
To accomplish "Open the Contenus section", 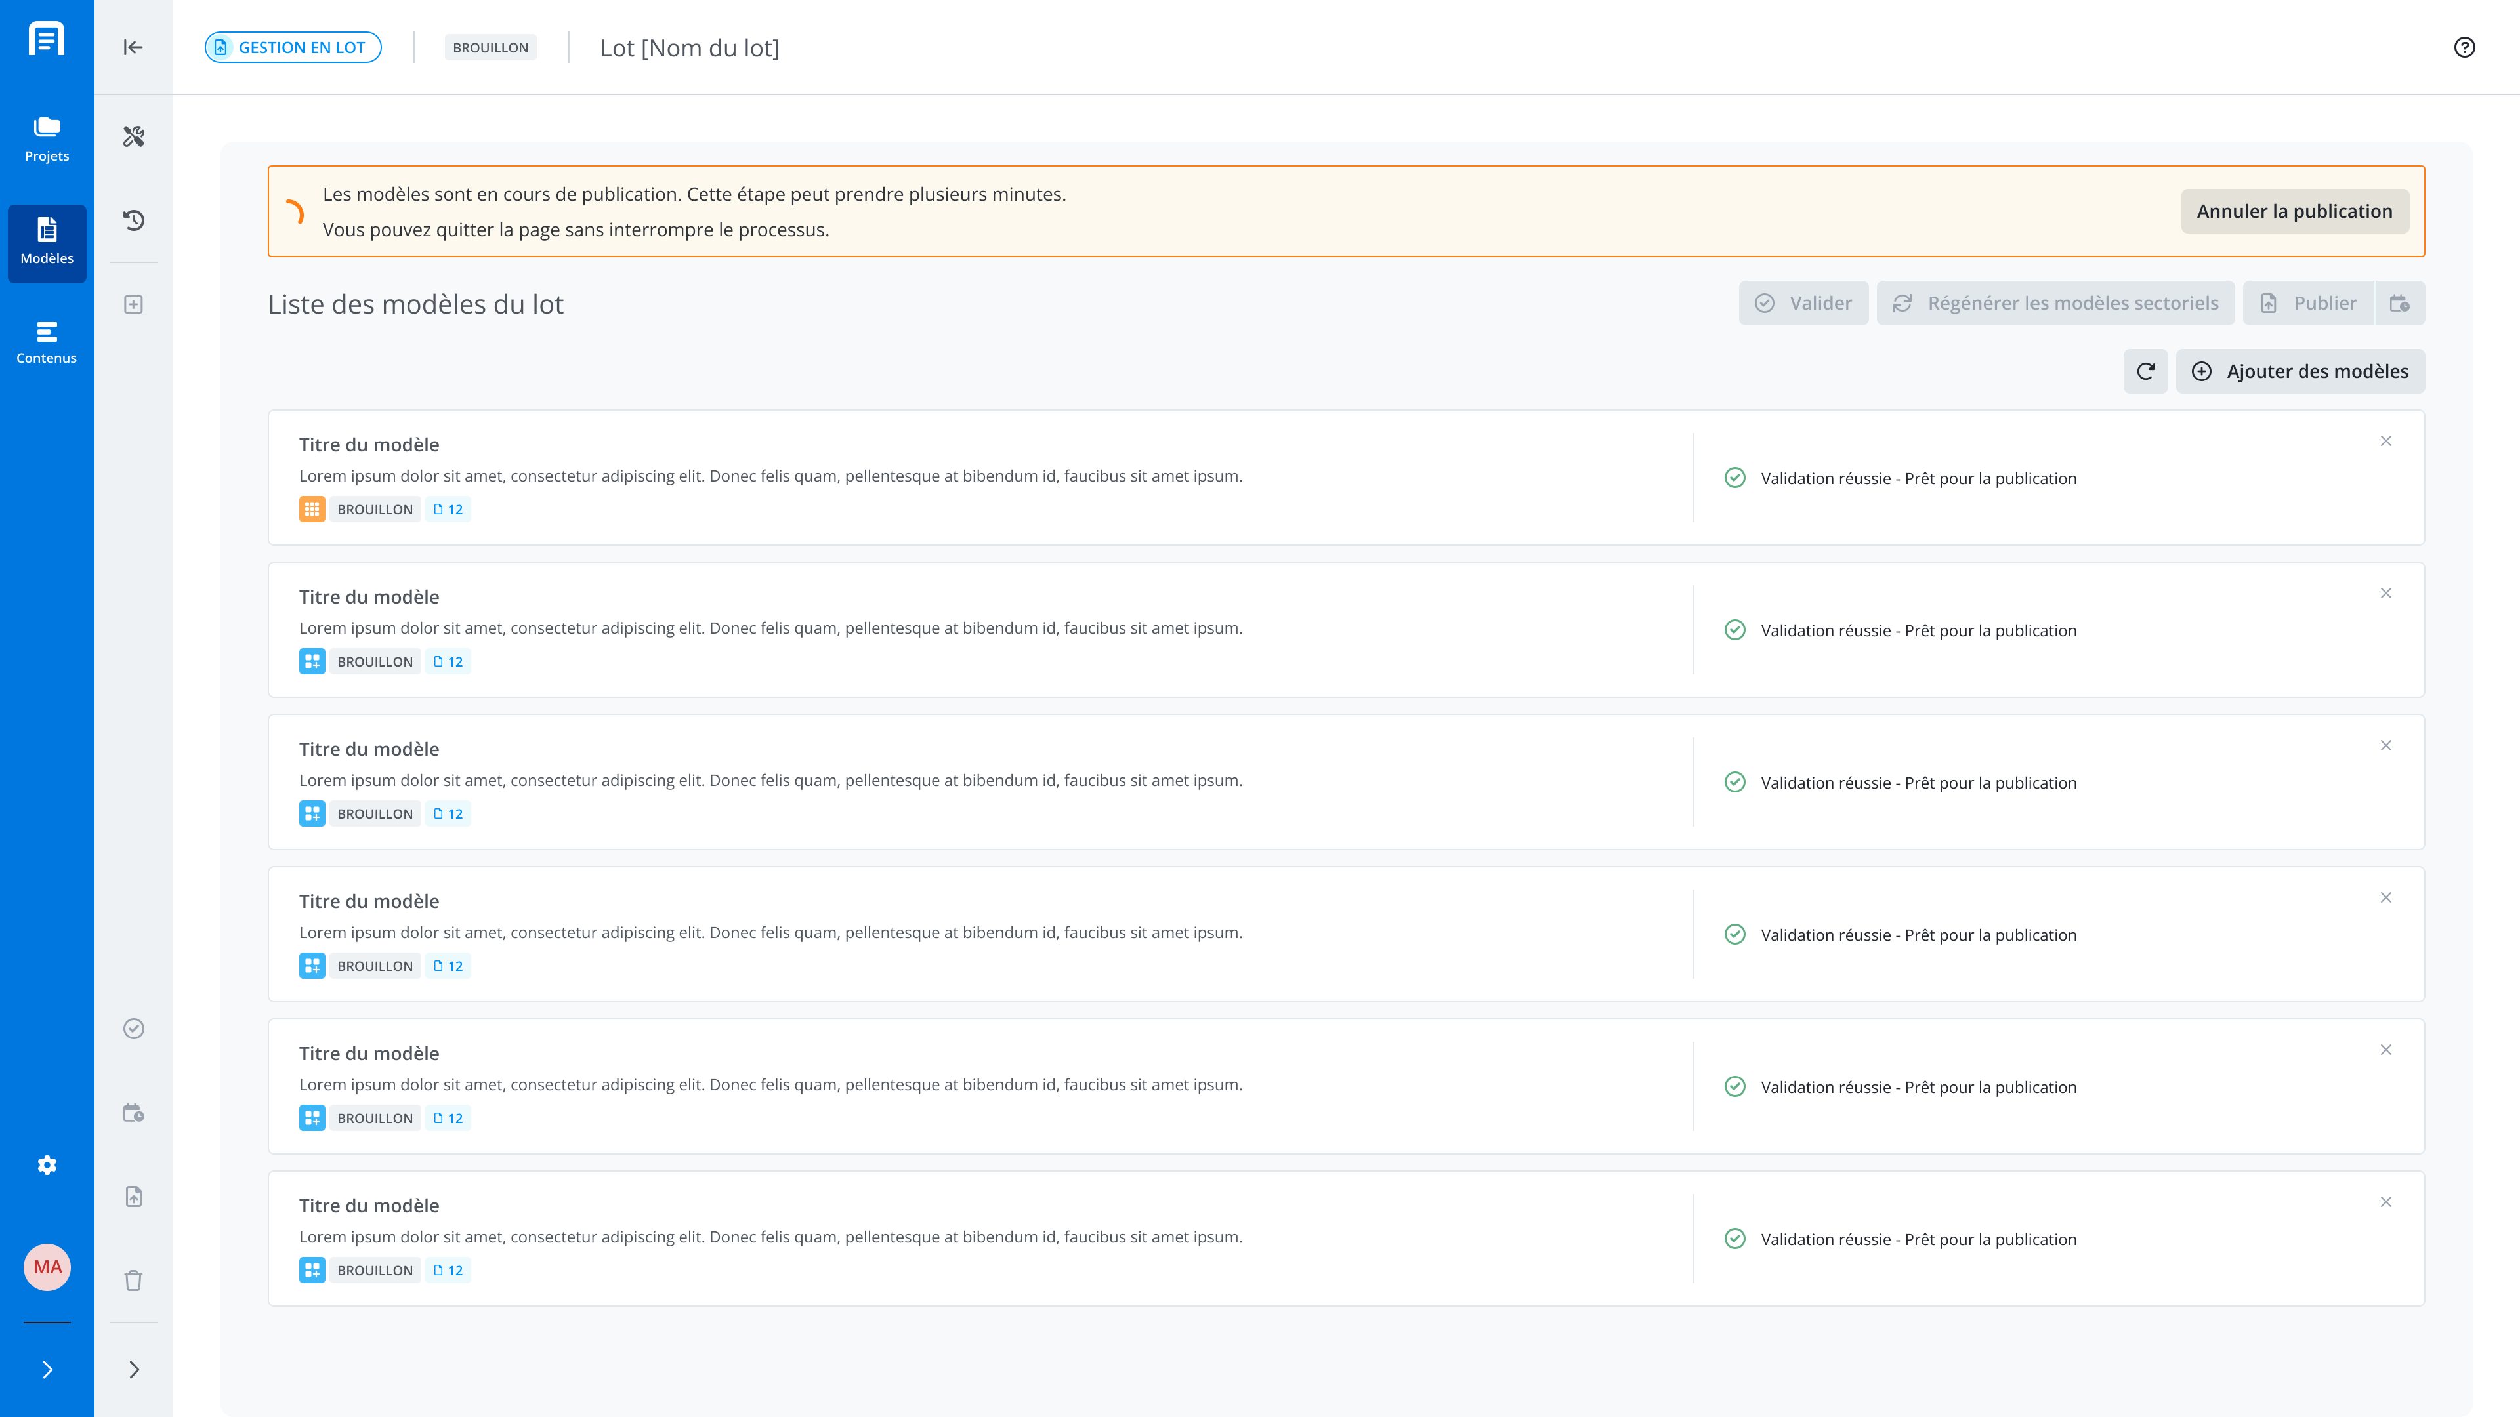I will (47, 343).
